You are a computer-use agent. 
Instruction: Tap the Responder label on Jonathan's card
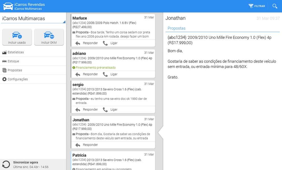90,145
